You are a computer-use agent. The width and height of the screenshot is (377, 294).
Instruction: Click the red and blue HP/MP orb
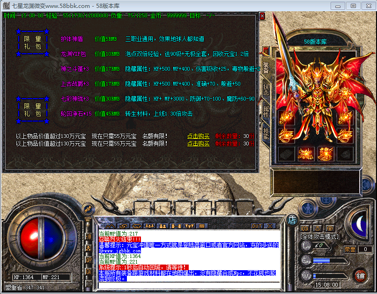(41, 238)
